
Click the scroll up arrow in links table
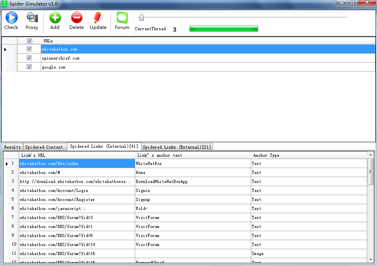pos(370,155)
